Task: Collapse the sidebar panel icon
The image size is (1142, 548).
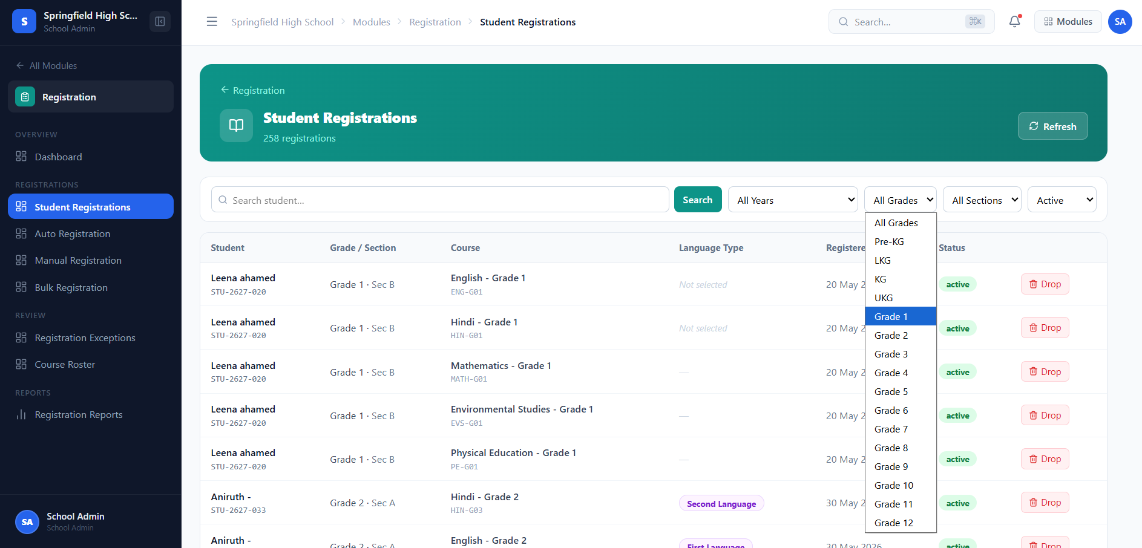Action: [160, 22]
